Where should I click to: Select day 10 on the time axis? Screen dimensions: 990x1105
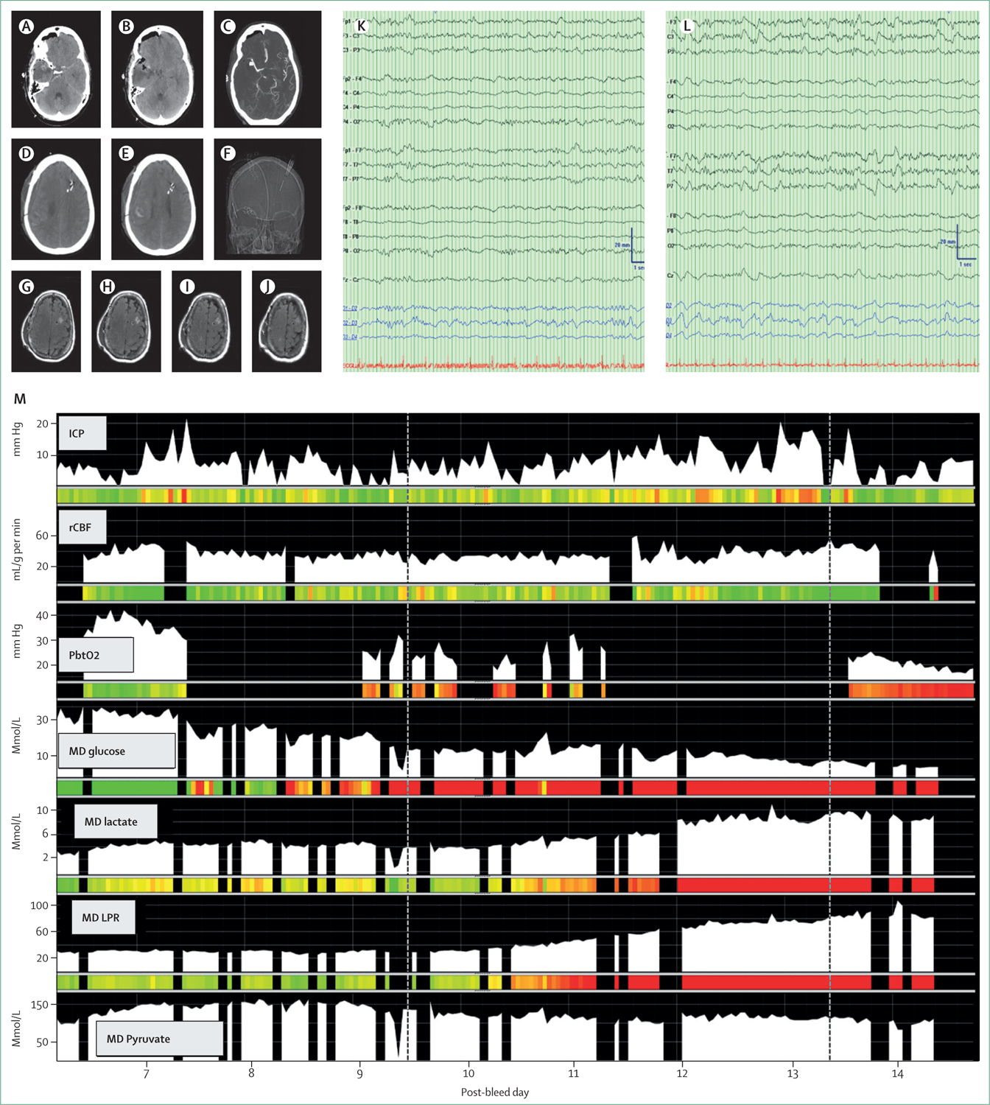(468, 1074)
